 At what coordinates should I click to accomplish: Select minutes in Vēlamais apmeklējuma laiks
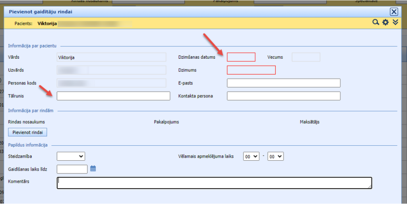(275, 157)
